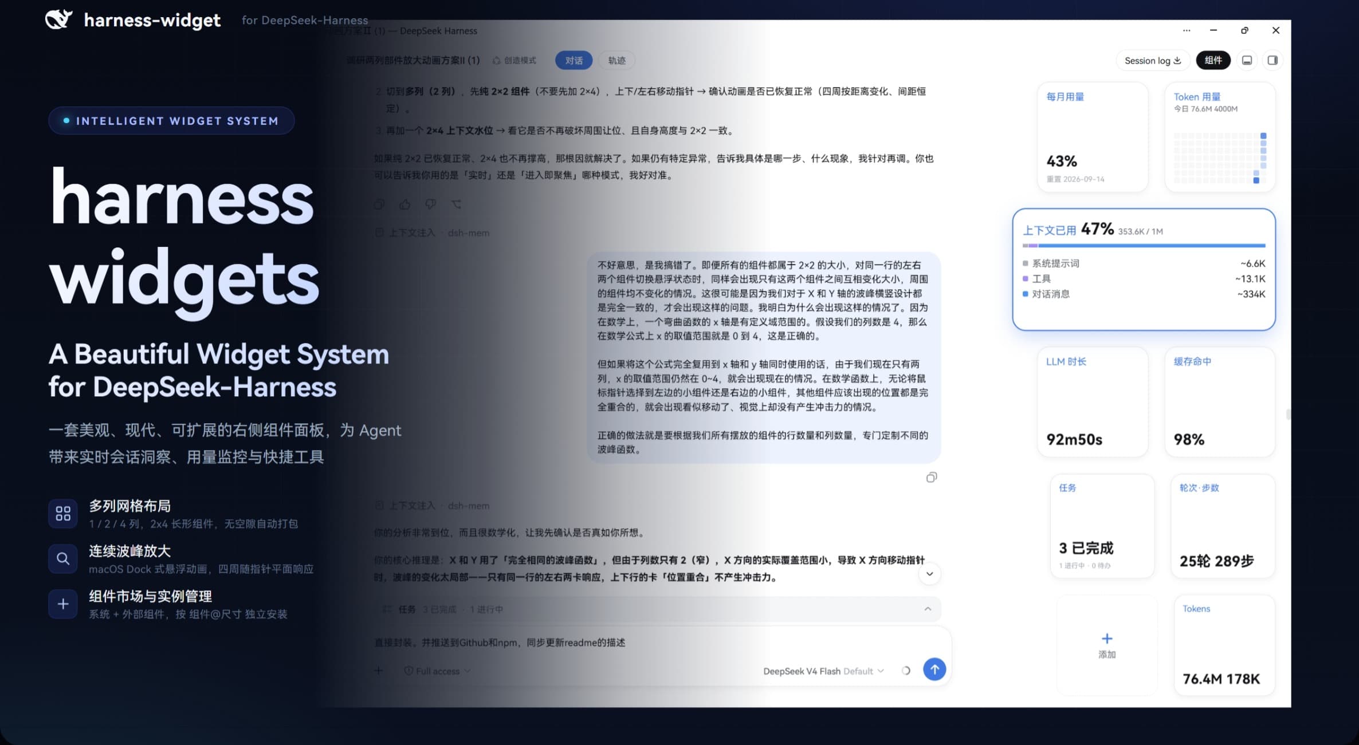Open the Full access permission dropdown
Image resolution: width=1359 pixels, height=745 pixels.
[437, 671]
